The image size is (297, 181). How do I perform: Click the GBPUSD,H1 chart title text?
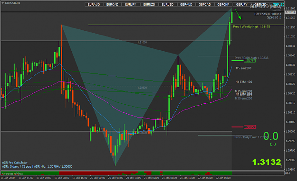(x=12, y=3)
